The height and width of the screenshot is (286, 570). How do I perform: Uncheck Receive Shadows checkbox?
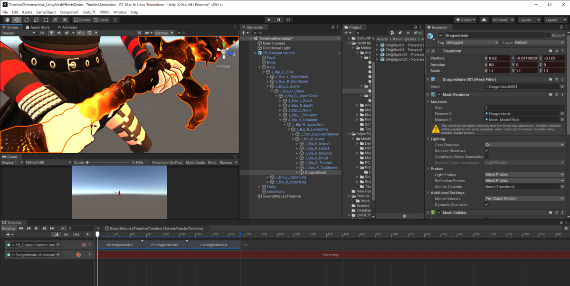coord(486,150)
